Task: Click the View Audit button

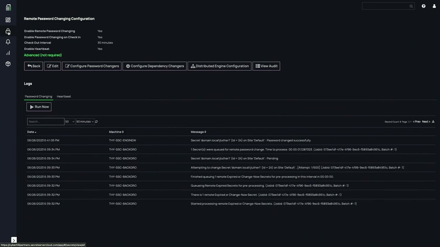Action: tap(266, 66)
